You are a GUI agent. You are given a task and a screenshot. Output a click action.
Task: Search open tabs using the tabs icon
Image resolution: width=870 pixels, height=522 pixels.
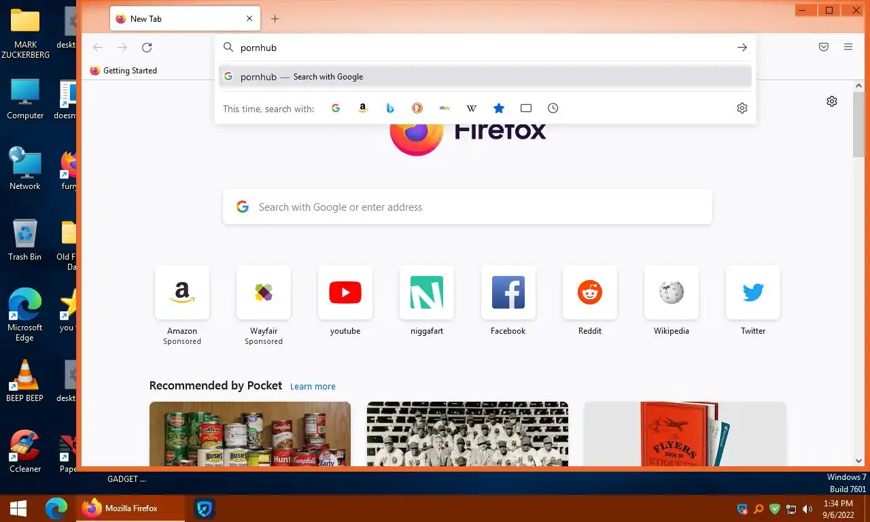pyautogui.click(x=526, y=108)
